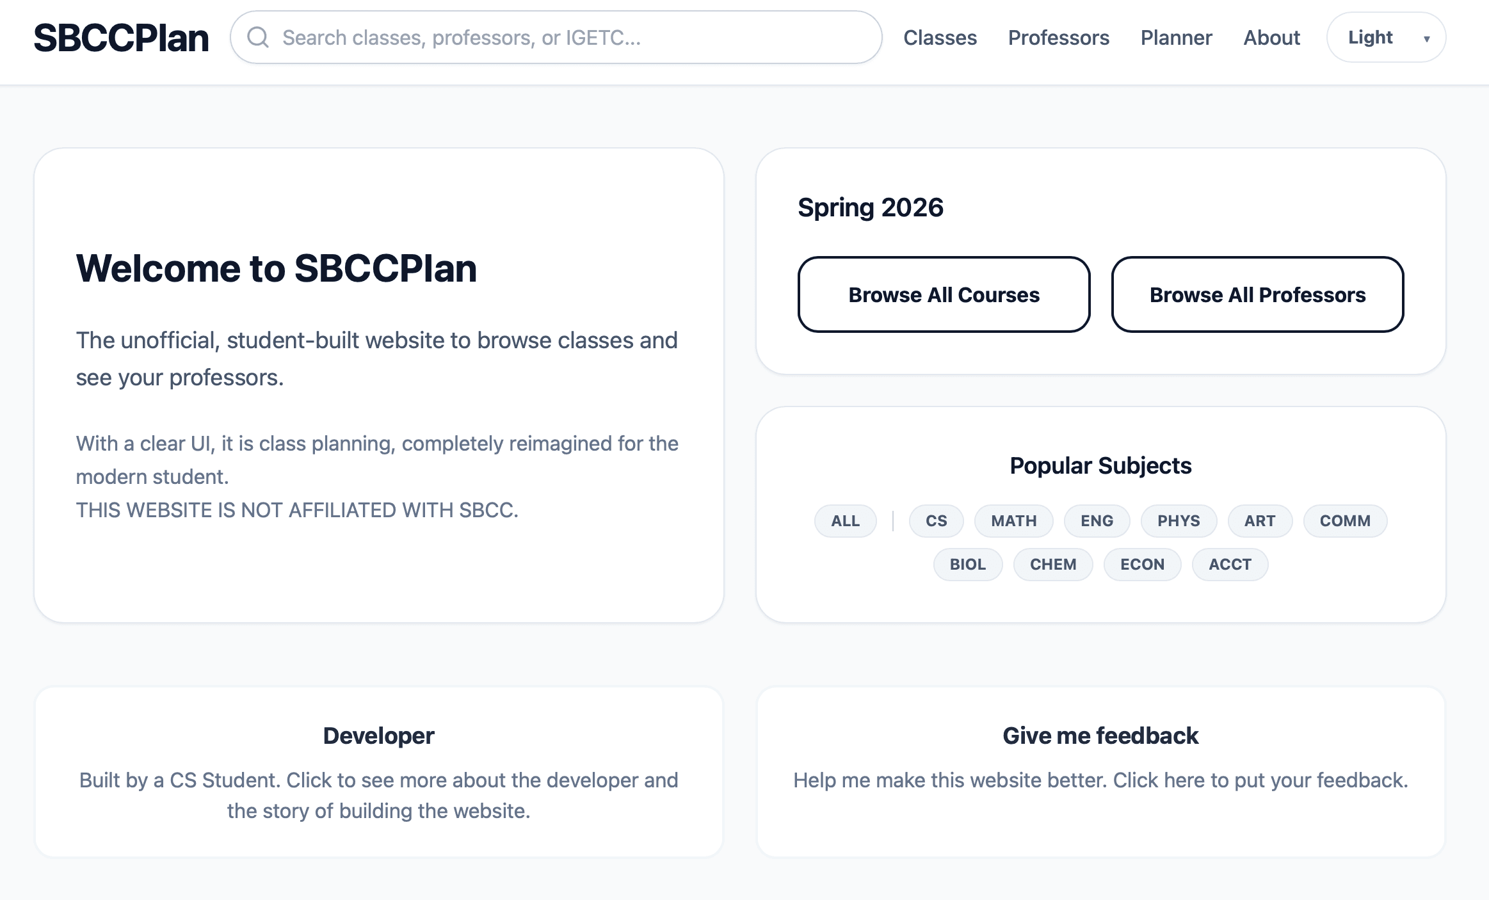The height and width of the screenshot is (900, 1489).
Task: Open the About page
Action: click(1271, 38)
